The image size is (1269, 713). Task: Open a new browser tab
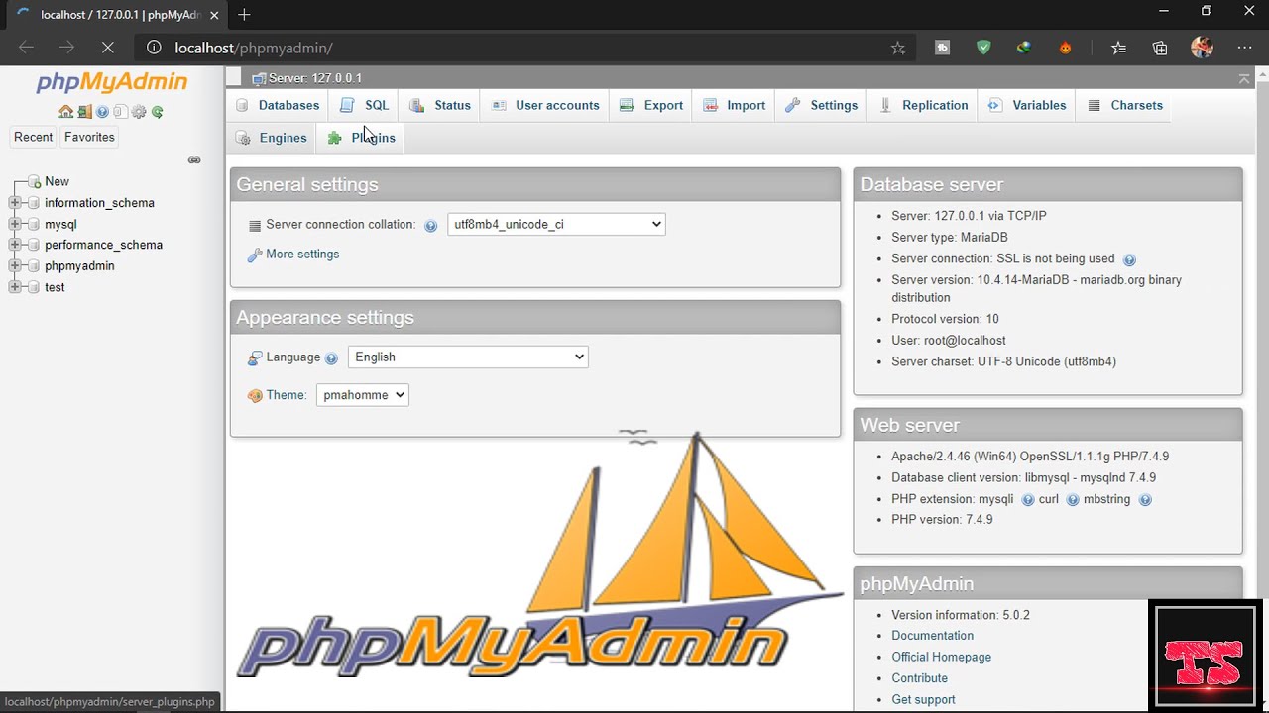(244, 14)
